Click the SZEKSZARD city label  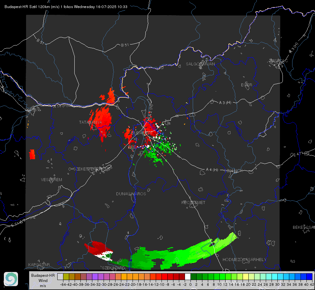[x=114, y=268]
